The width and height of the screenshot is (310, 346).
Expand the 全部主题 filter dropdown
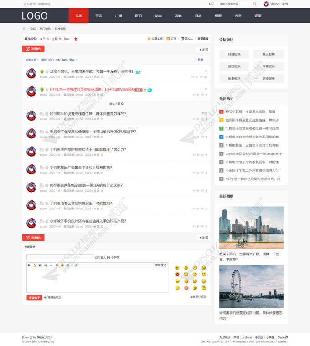[32, 60]
